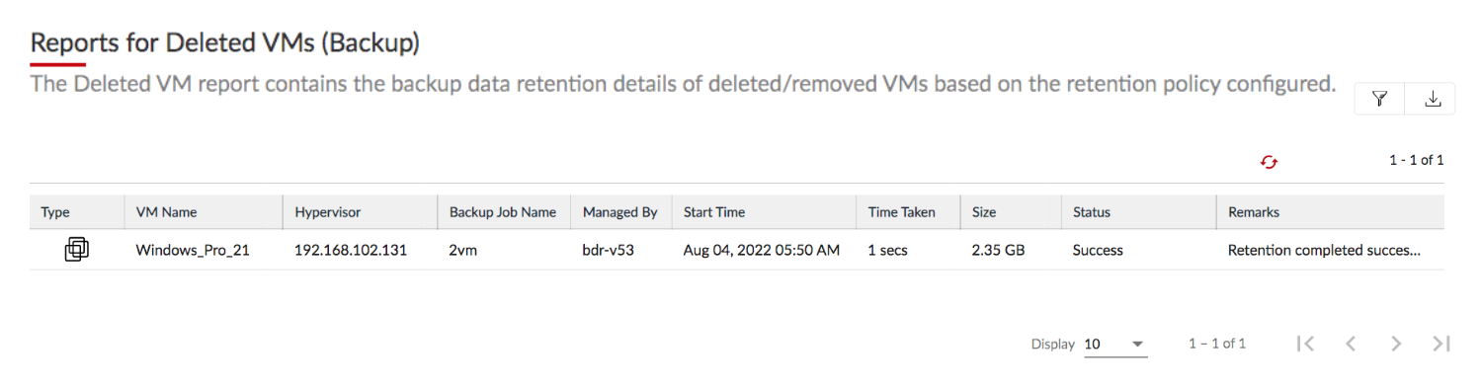1482x388 pixels.
Task: Click the Time Taken column header
Action: point(902,212)
